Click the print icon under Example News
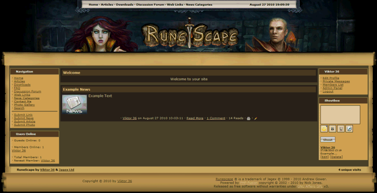The width and height of the screenshot is (377, 193). [x=249, y=118]
